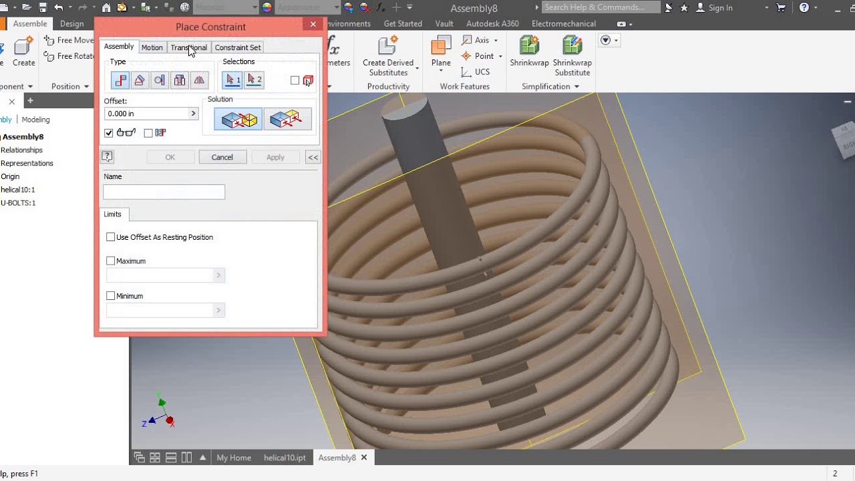This screenshot has width=855, height=481.
Task: Open the Offset value arrow flyout
Action: [193, 114]
